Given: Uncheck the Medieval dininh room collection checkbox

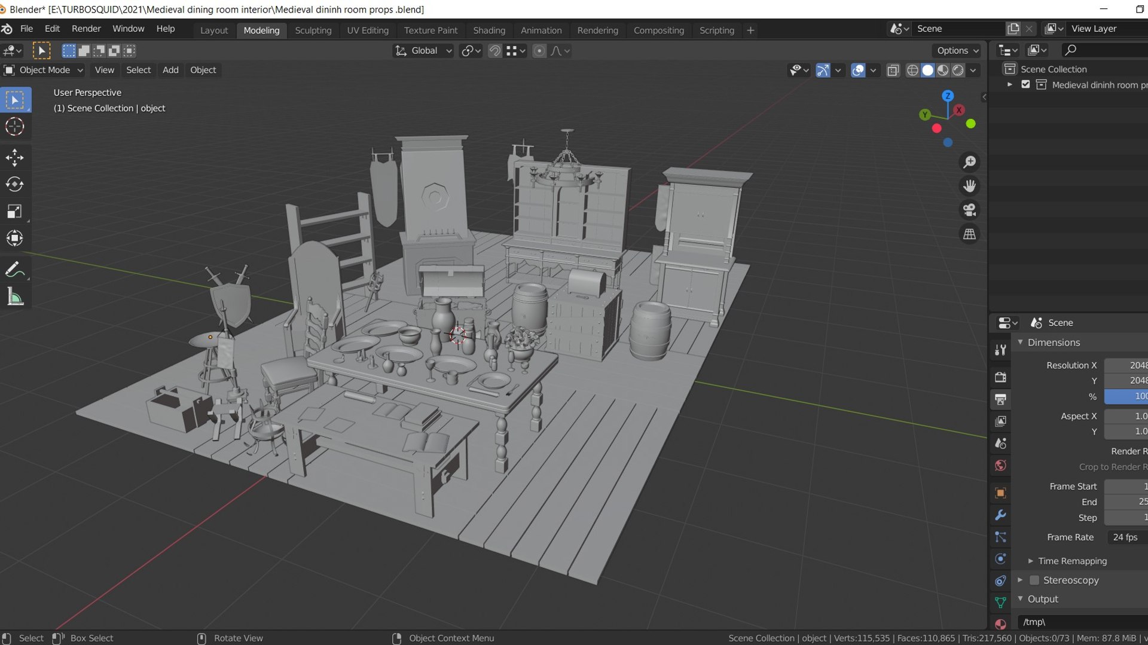Looking at the screenshot, I should [x=1025, y=84].
